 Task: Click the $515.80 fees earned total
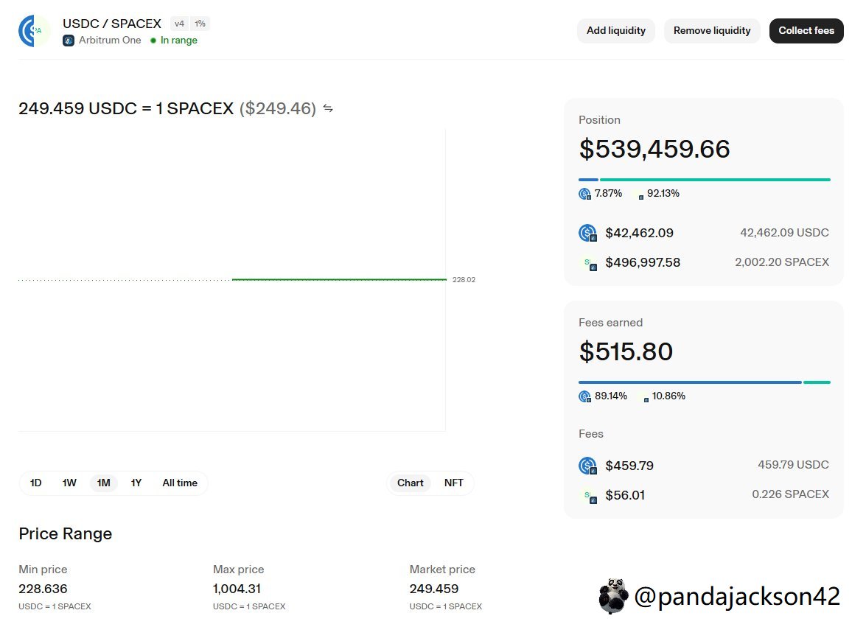(626, 351)
